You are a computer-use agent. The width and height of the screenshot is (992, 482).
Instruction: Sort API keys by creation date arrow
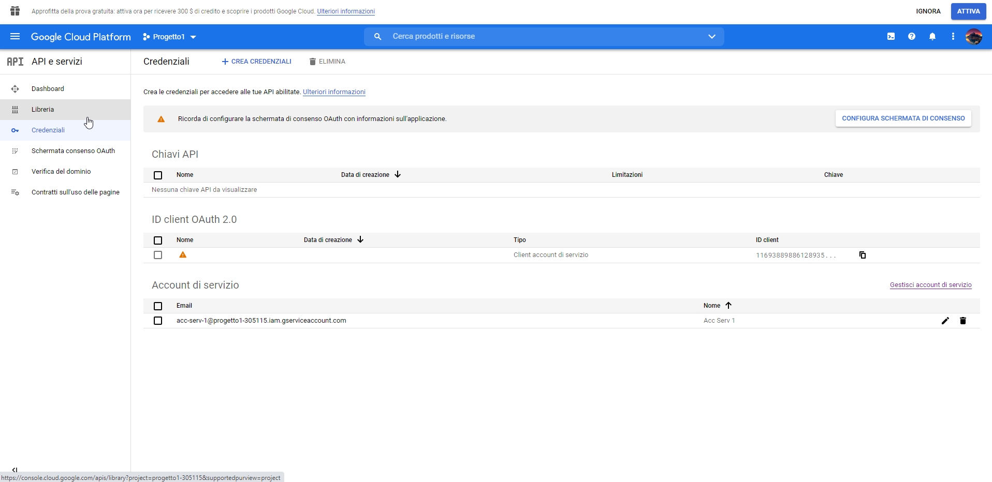click(398, 175)
